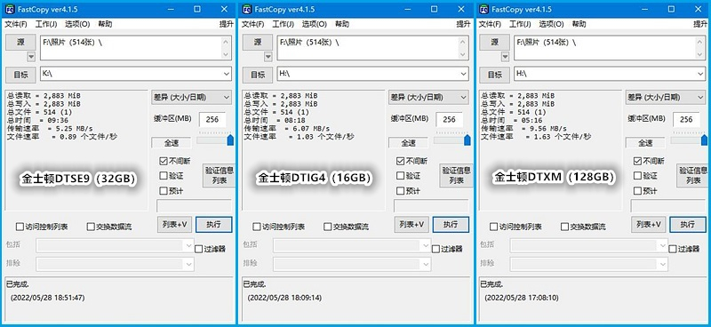Open the K:\ target drive dropdown
The width and height of the screenshot is (711, 327).
click(227, 74)
